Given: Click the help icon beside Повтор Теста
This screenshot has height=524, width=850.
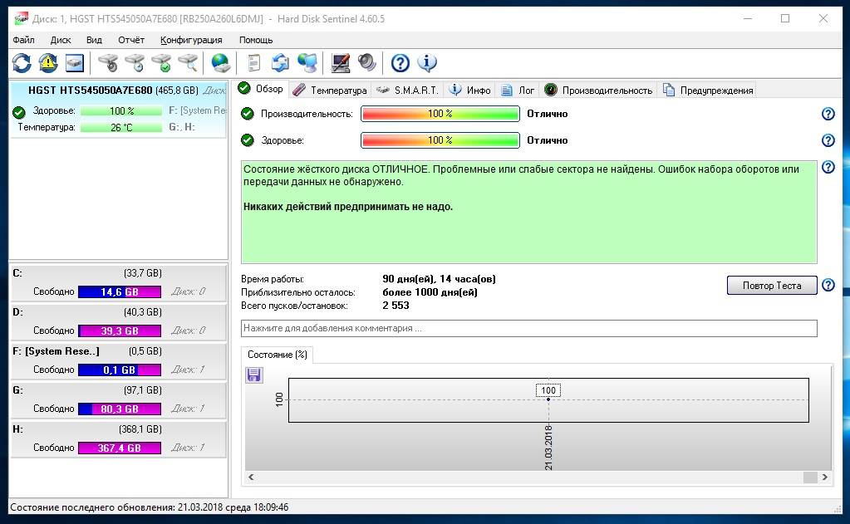Looking at the screenshot, I should point(828,286).
